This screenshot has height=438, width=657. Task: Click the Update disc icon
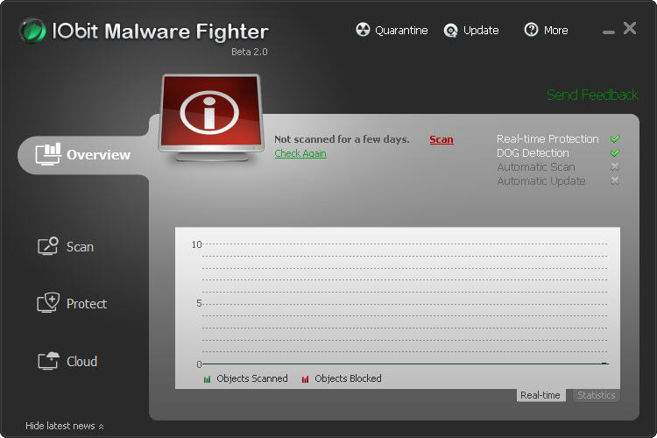click(451, 31)
